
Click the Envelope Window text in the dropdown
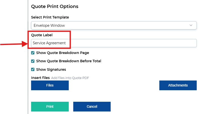point(49,25)
